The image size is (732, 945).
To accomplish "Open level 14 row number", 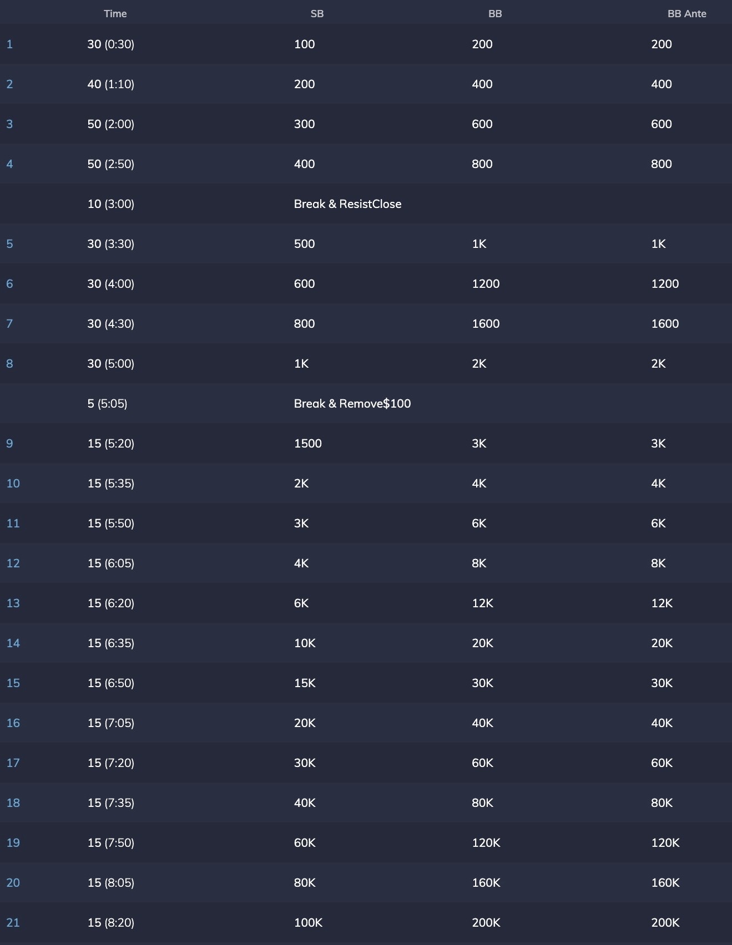I will click(13, 643).
